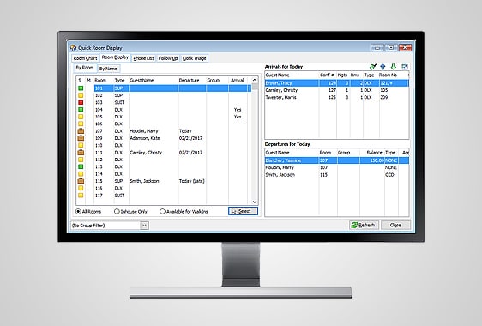Select the Inhouse Only radio button
This screenshot has width=482, height=326.
117,212
